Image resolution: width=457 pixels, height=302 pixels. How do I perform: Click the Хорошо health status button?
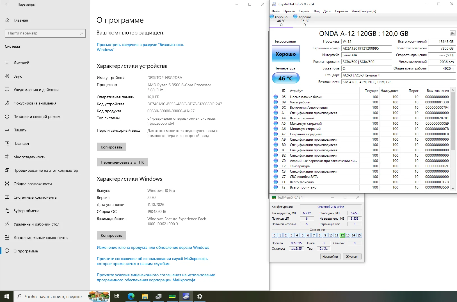click(285, 54)
